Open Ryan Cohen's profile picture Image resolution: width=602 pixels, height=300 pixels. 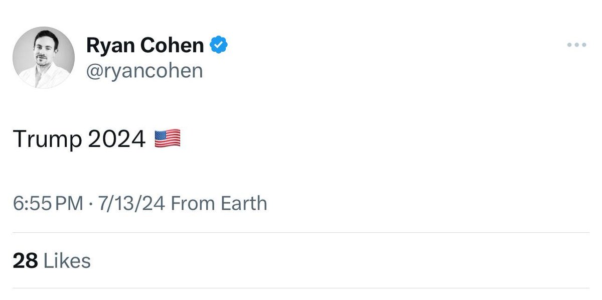tap(44, 58)
